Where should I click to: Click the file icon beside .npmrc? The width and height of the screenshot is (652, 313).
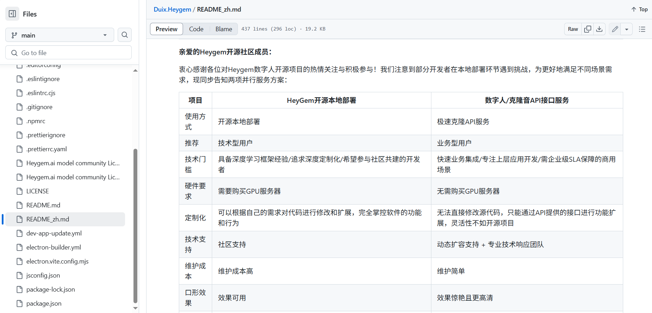point(20,121)
